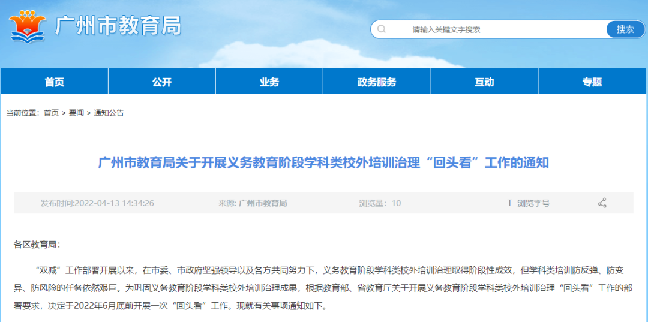This screenshot has width=648, height=322.
Task: Click 通知公告 in the breadcrumb path
Action: [109, 113]
